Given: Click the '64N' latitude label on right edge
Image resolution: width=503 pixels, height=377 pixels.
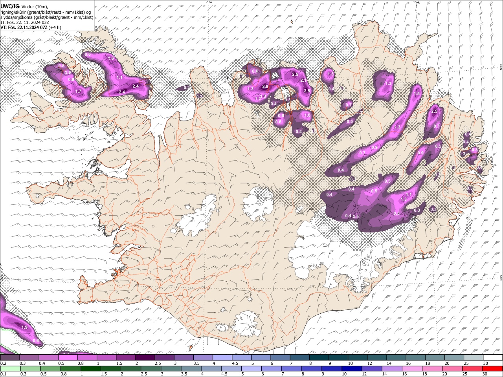Looking at the screenshot, I should (x=501, y=278).
